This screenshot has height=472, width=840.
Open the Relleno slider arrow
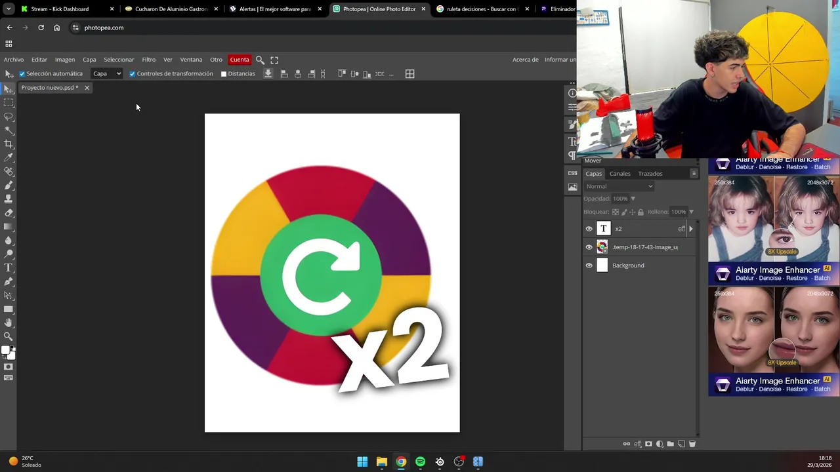[691, 212]
